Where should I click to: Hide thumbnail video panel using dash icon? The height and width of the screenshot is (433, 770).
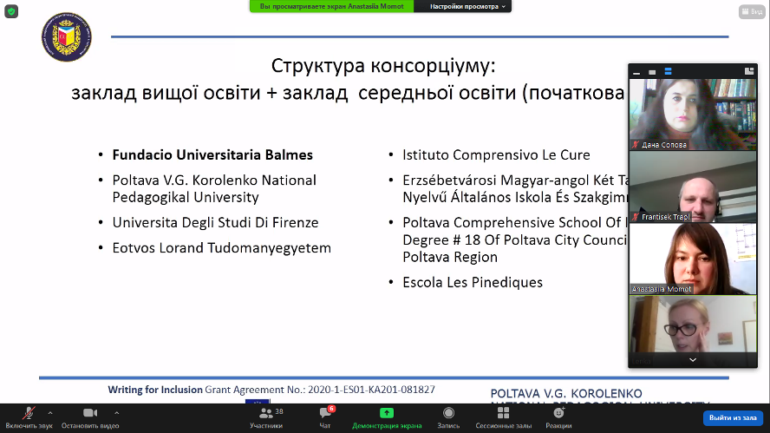tap(636, 72)
